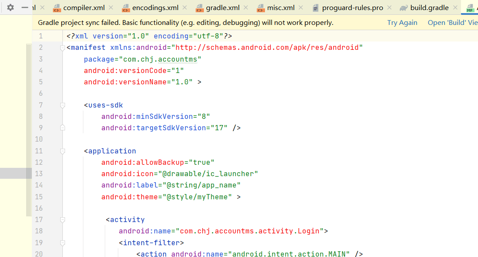Click line number 6 in gutter
478x257 pixels.
41,94
